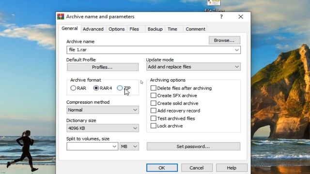Screen dimensions: 310x174
Task: Click the Help button
Action: coord(232,168)
